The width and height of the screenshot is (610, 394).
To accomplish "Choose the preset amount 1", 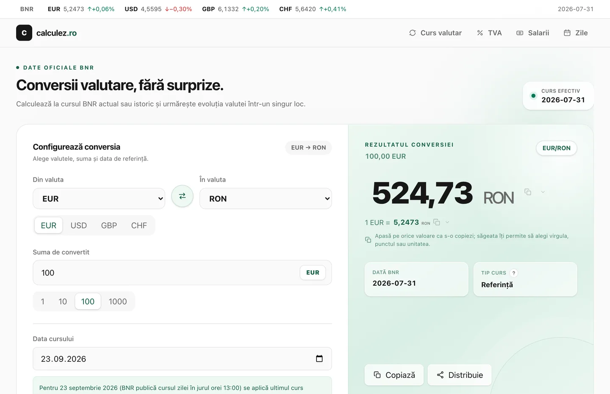I will 43,301.
